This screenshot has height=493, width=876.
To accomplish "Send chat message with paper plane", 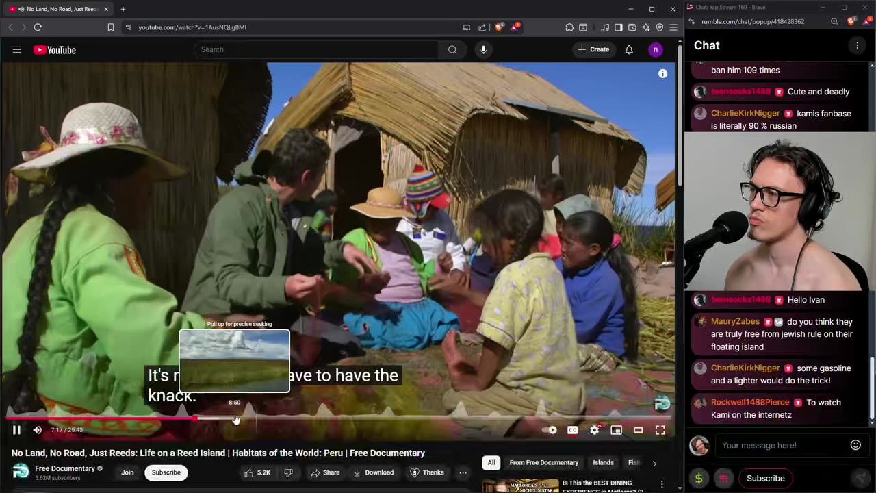I will pyautogui.click(x=860, y=479).
